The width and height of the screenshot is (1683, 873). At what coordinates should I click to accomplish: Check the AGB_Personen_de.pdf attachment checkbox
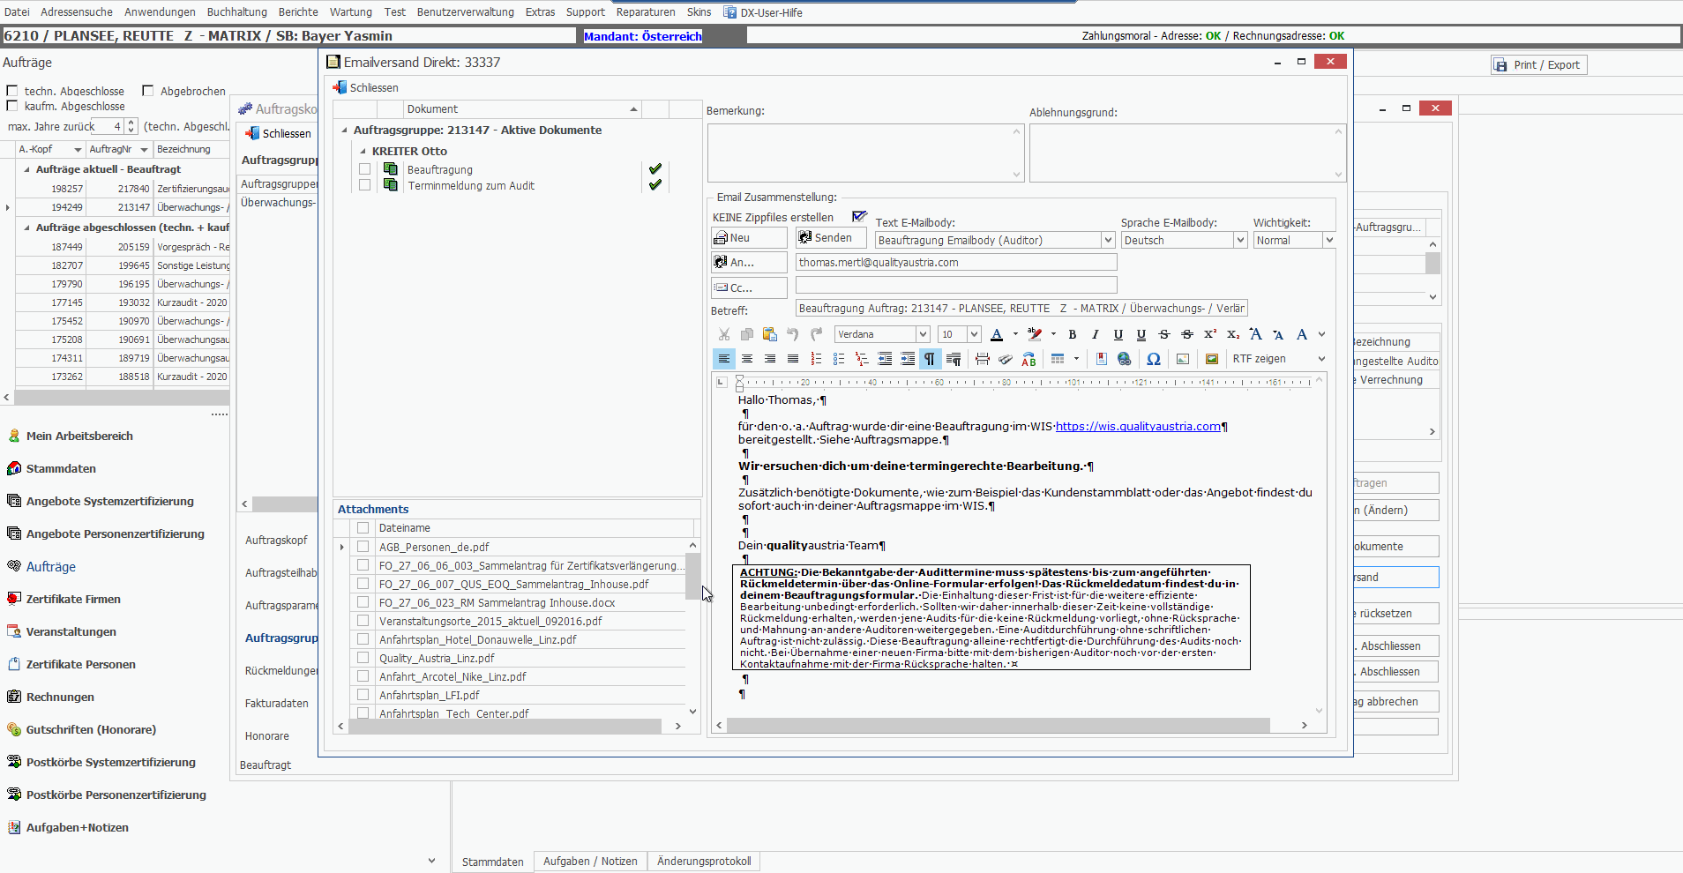pos(363,547)
